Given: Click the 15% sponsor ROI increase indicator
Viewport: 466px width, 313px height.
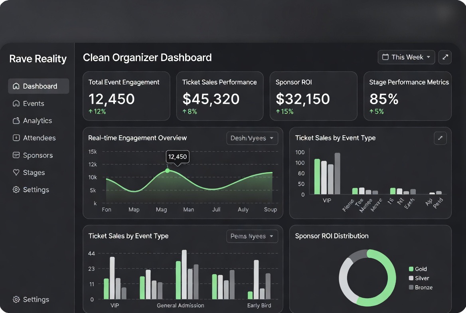Looking at the screenshot, I should coord(284,111).
